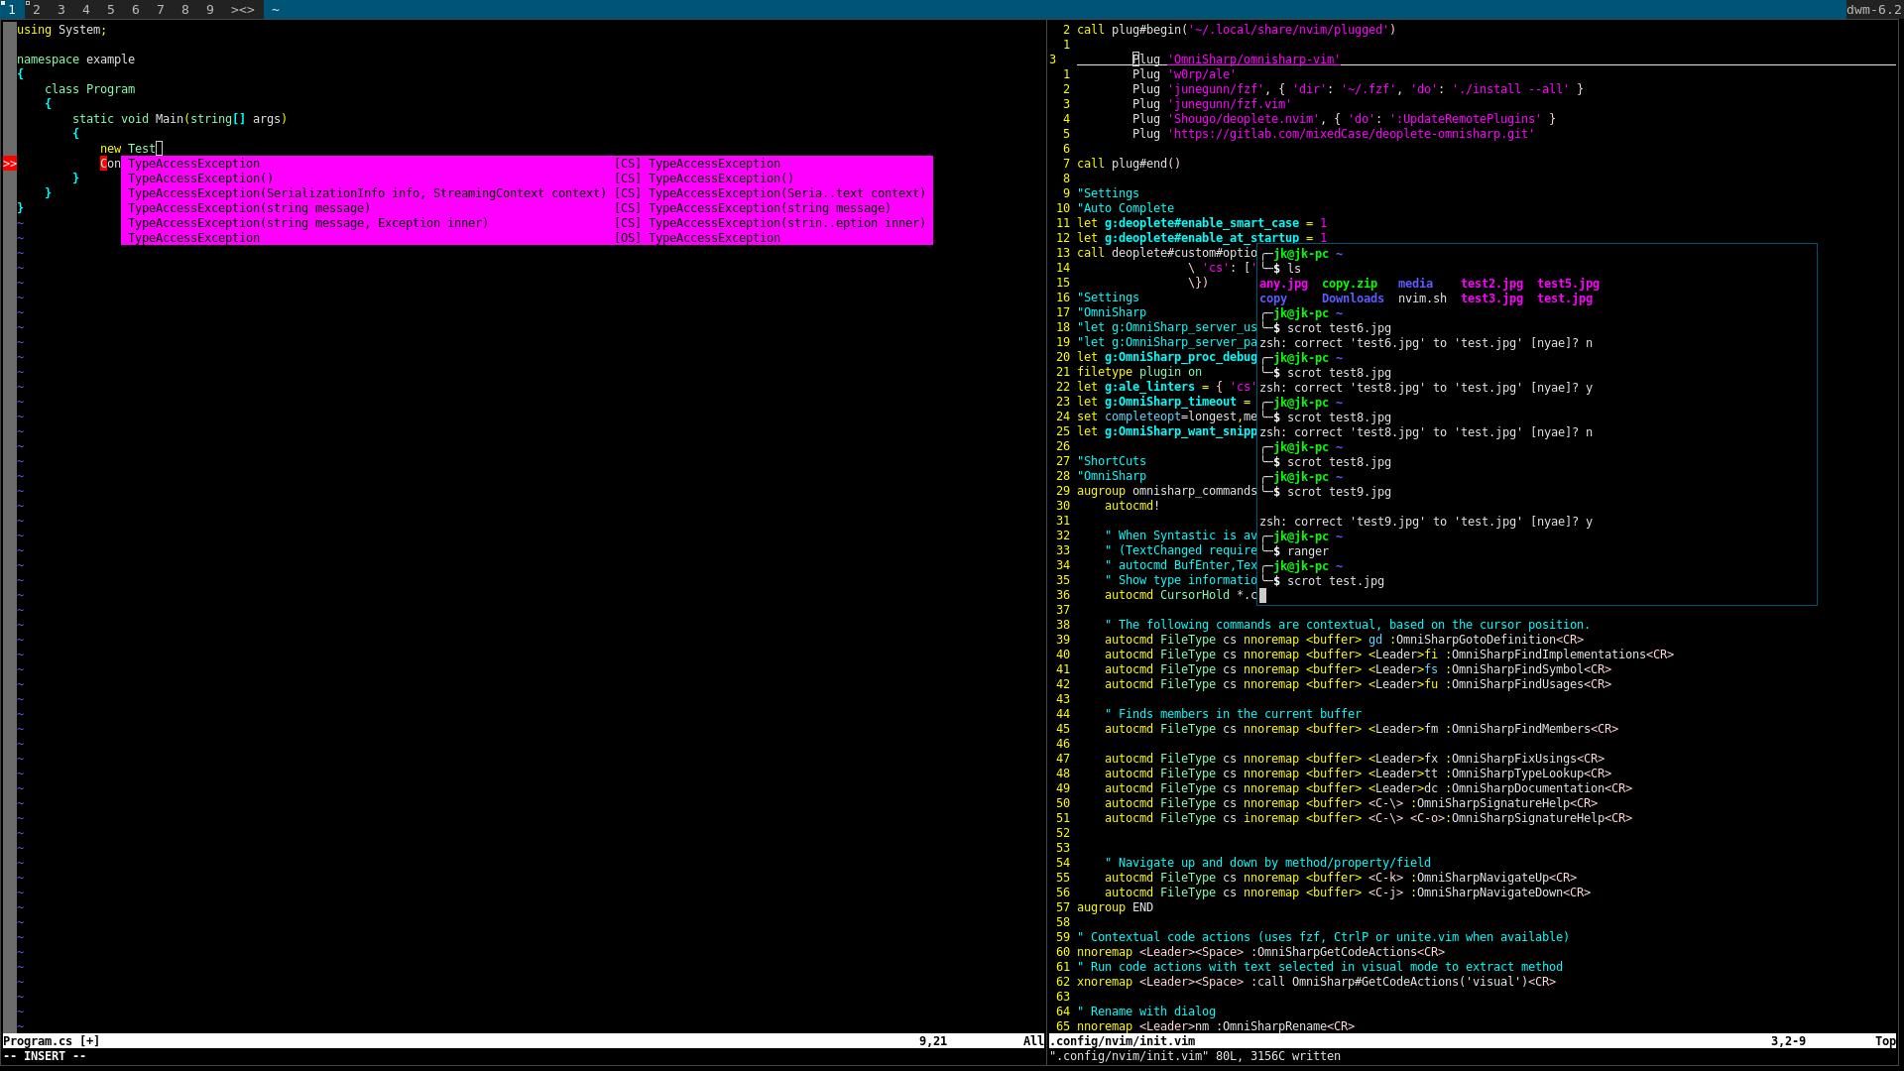Click the gitlab deoplete-omnisharp.git URL
This screenshot has height=1071, width=1904.
[1351, 134]
